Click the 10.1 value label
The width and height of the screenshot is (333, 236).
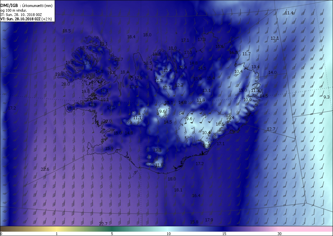click(207, 145)
